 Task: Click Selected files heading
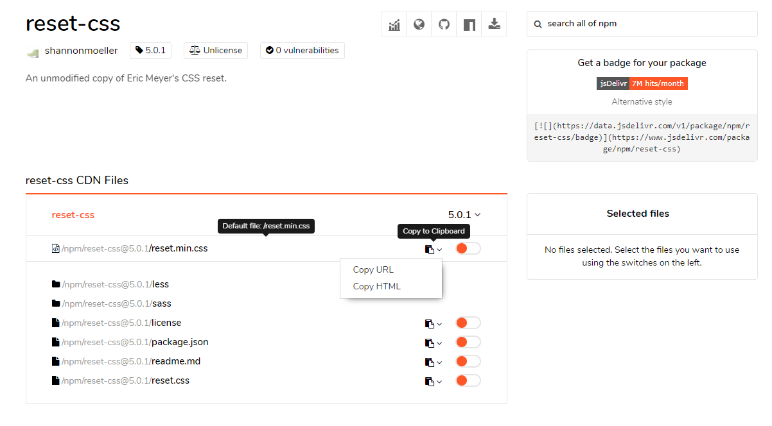(638, 214)
